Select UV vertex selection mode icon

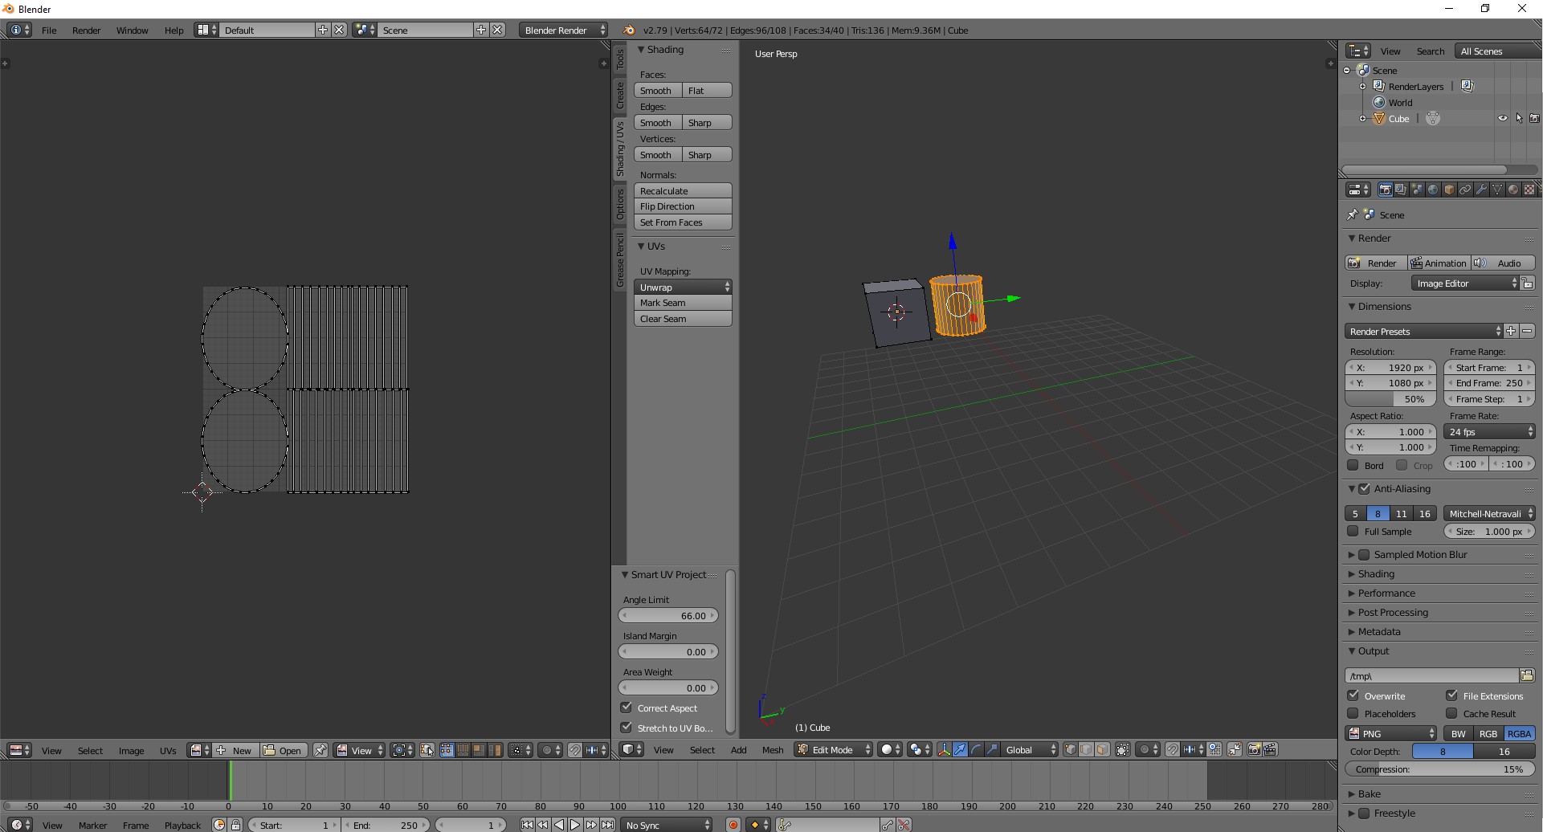(x=447, y=750)
